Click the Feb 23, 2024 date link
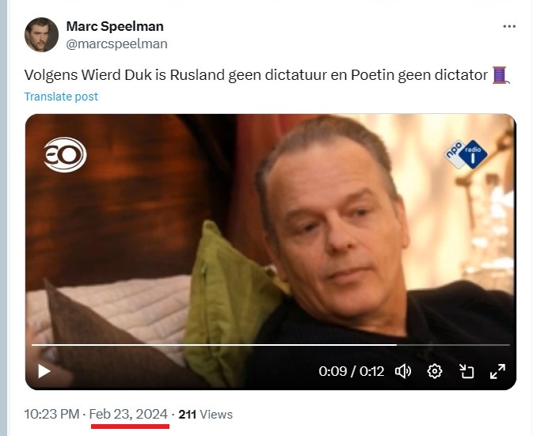This screenshot has width=552, height=436. (x=128, y=414)
